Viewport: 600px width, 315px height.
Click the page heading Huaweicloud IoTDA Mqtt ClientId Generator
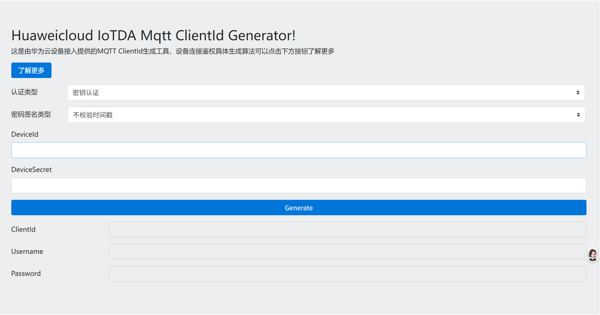(153, 36)
